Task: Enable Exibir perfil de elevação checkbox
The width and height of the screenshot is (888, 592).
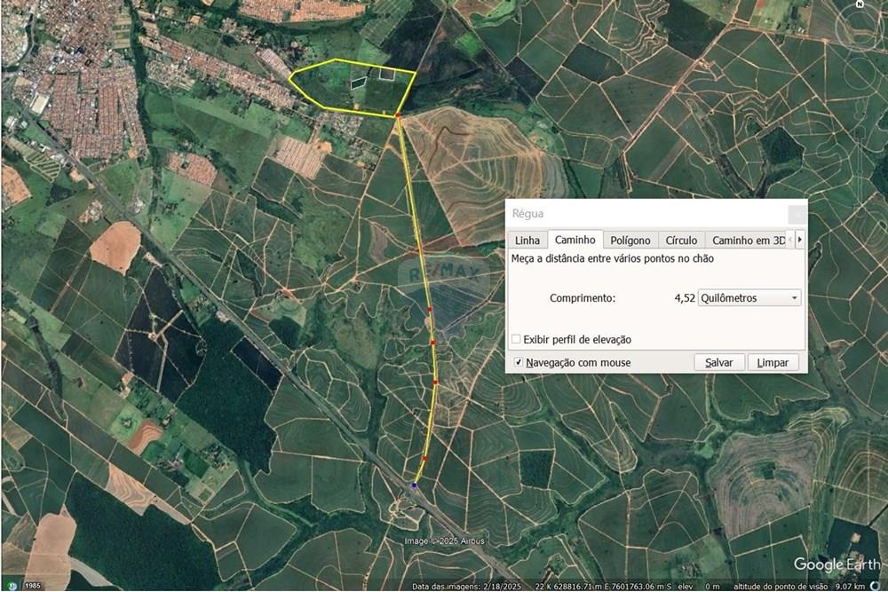Action: pos(517,340)
